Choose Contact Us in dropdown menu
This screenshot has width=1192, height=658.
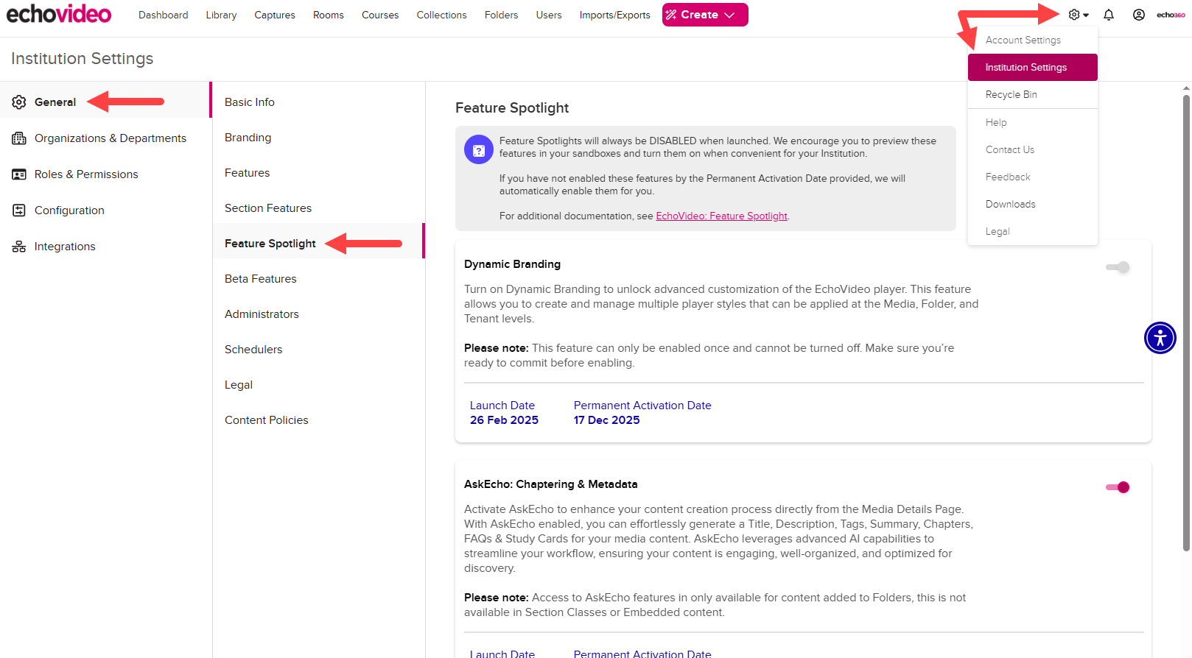click(x=1033, y=149)
